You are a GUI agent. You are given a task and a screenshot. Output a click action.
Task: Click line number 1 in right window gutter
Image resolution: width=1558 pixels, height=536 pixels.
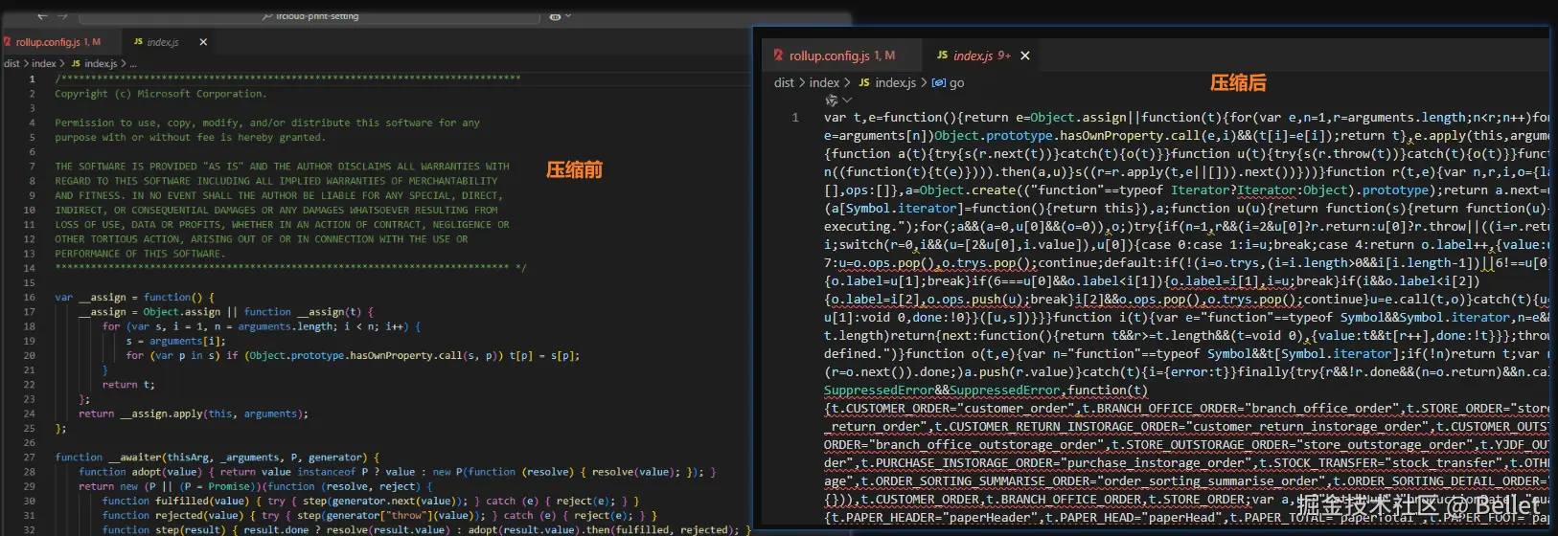point(795,118)
